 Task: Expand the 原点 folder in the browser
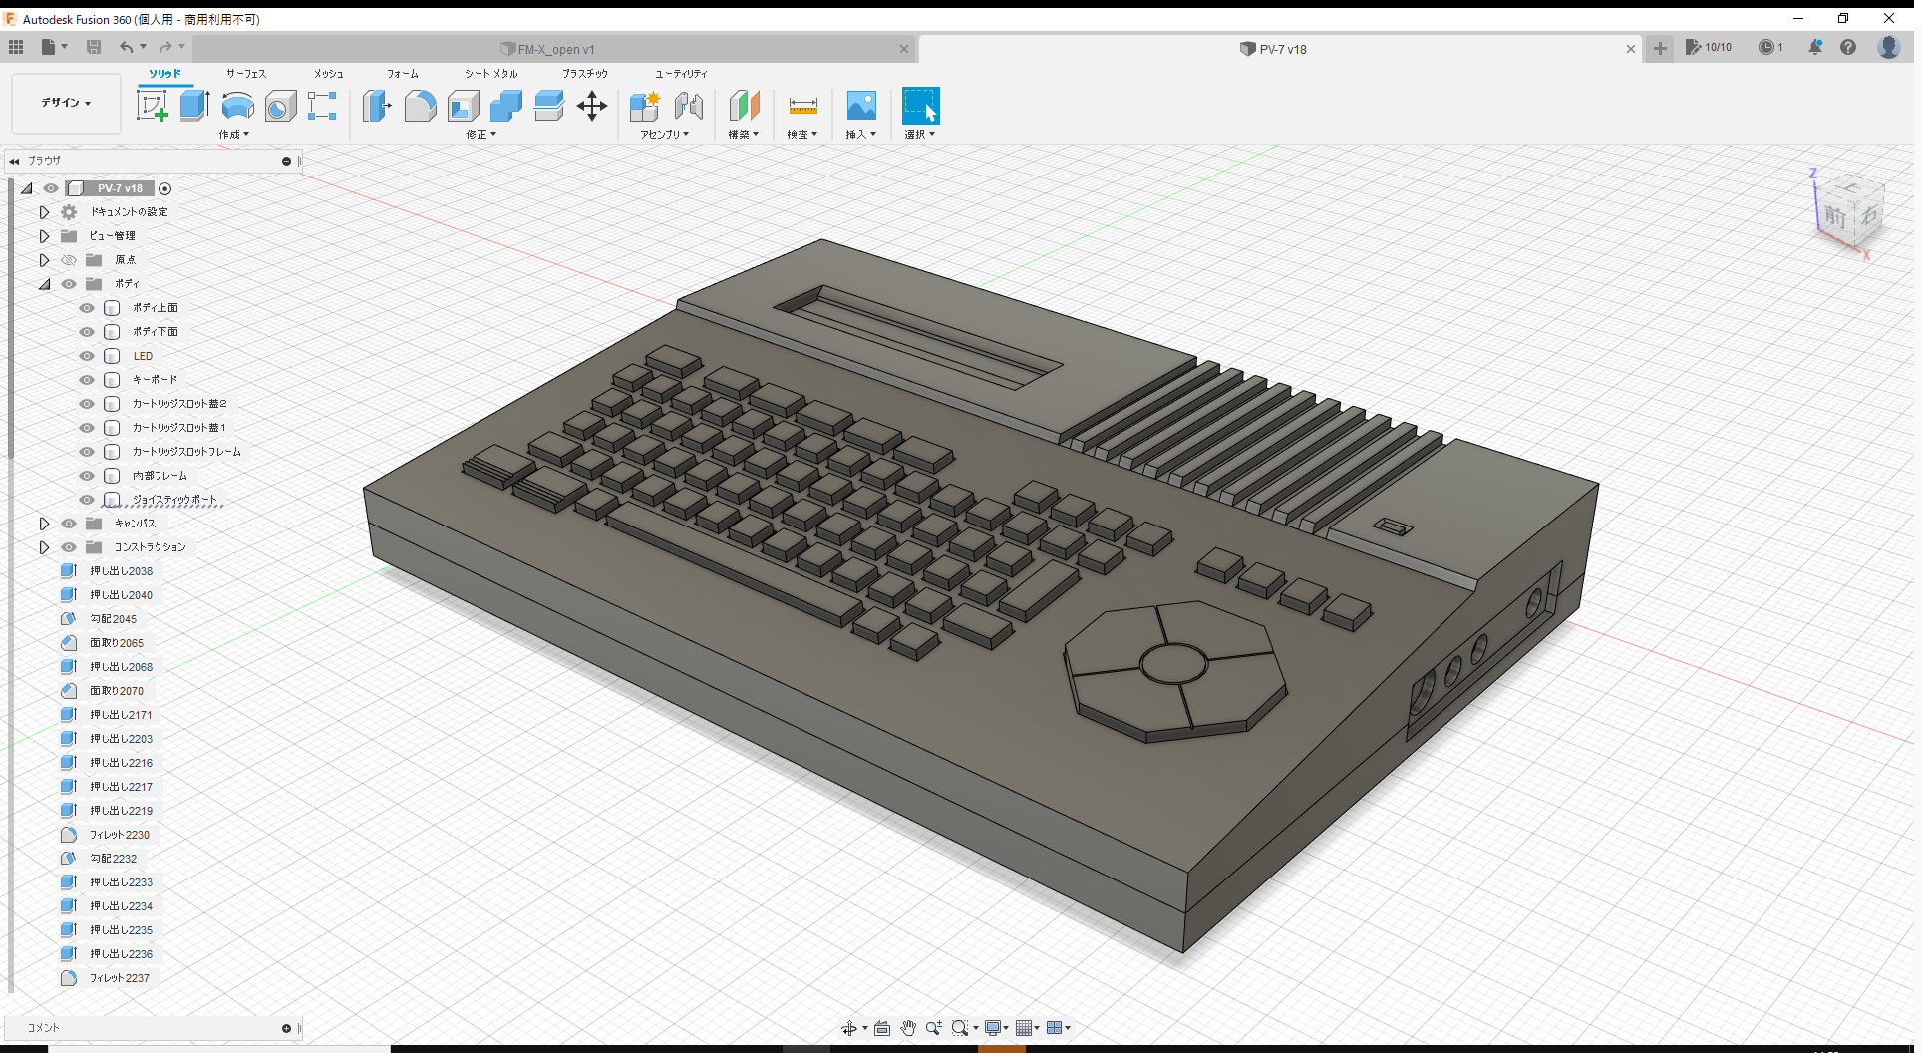(44, 260)
